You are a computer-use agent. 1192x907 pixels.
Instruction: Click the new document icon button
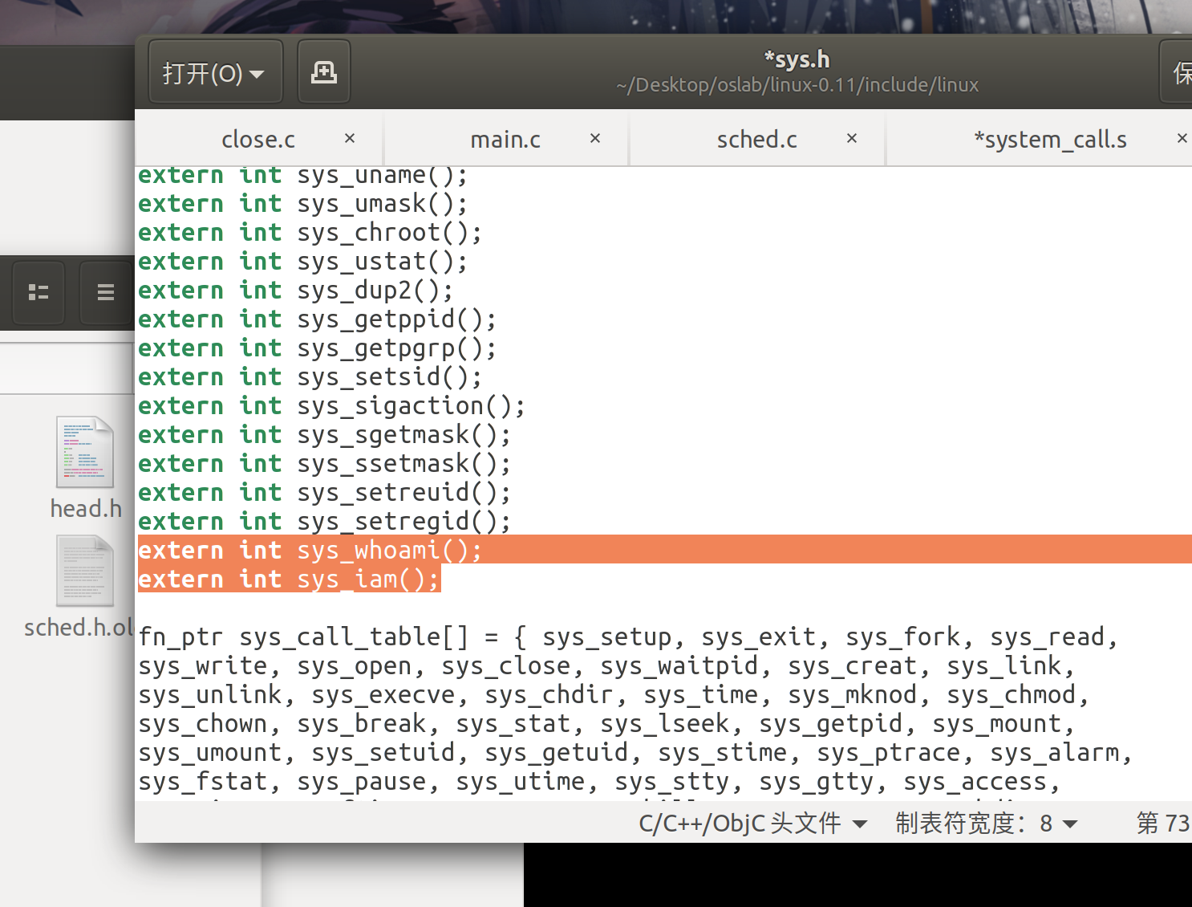click(323, 72)
